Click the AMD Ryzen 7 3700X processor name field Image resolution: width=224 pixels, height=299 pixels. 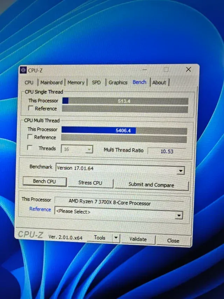pyautogui.click(x=119, y=202)
